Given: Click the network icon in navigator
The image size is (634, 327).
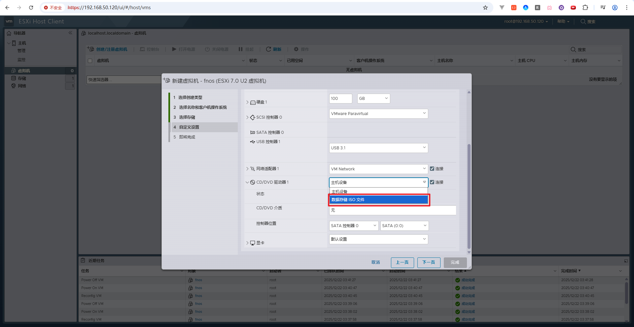Looking at the screenshot, I should (x=14, y=86).
